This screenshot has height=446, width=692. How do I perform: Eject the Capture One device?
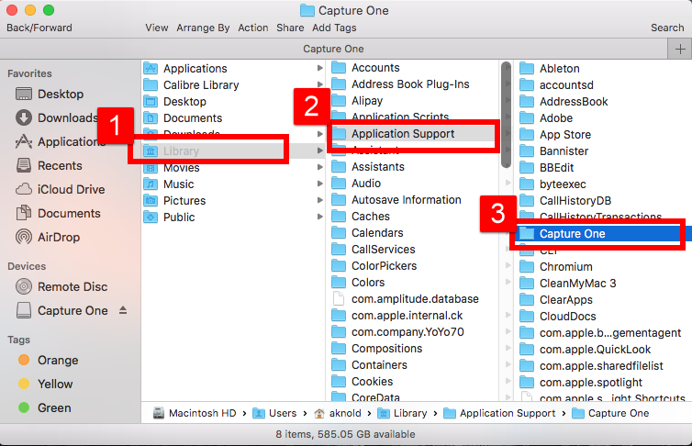click(x=124, y=310)
